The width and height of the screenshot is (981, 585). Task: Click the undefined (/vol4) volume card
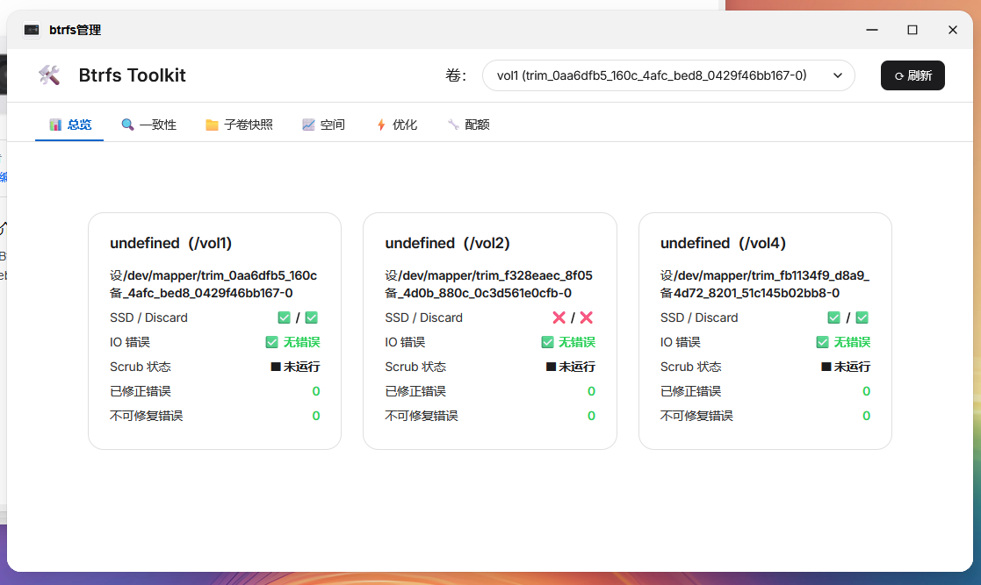pos(765,332)
